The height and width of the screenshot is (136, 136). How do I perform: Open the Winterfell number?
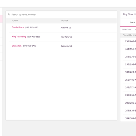click(x=17, y=46)
